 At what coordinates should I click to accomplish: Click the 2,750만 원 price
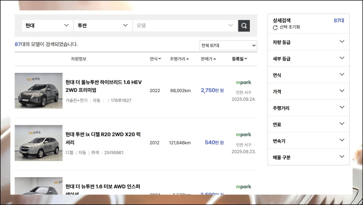coord(212,90)
